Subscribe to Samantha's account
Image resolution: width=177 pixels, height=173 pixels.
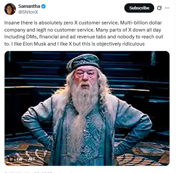[139, 8]
